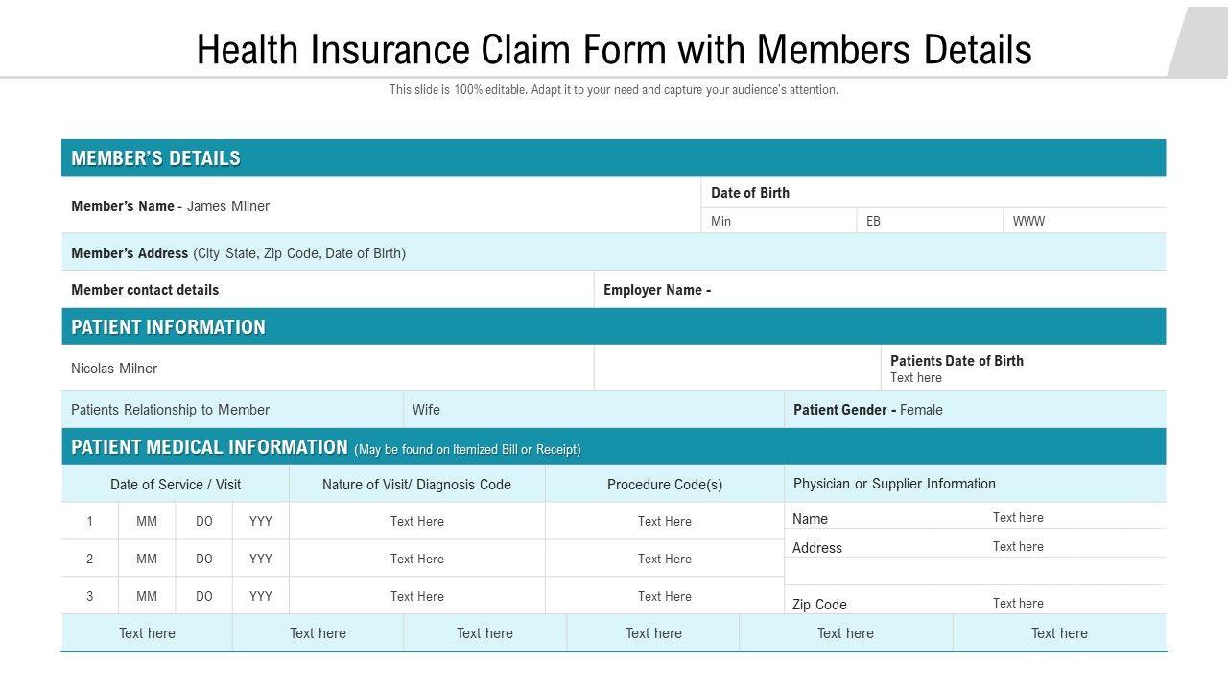Click the Member's Name field with James Milner

tap(171, 206)
